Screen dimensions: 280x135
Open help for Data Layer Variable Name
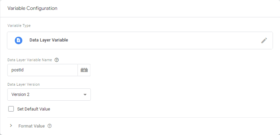[57, 60]
